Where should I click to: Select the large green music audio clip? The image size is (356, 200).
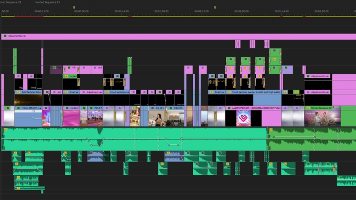tap(134, 139)
